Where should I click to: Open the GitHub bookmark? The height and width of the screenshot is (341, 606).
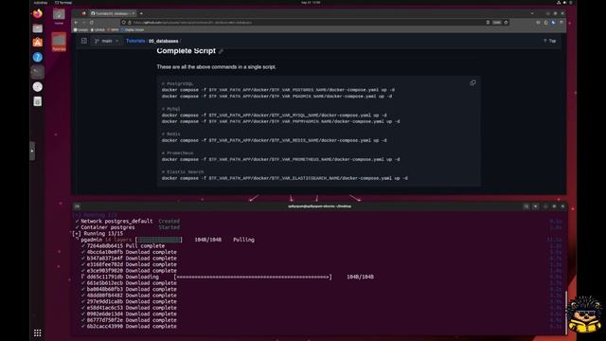click(x=98, y=29)
